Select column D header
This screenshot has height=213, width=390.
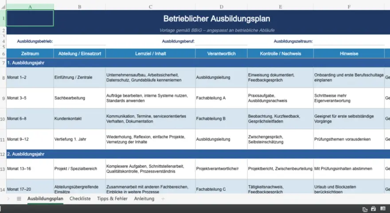[221, 7]
